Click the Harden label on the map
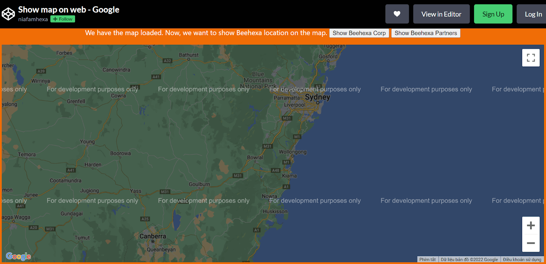 tap(93, 165)
